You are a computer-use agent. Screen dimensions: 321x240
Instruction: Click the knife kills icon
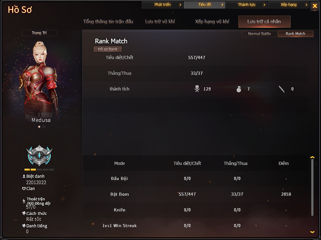click(282, 89)
